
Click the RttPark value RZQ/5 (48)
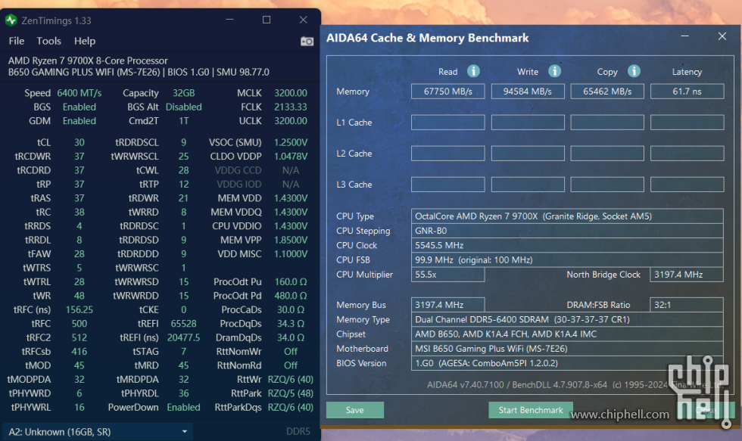[x=291, y=393]
